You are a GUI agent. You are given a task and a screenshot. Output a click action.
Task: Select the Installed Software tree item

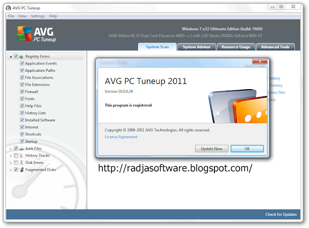pyautogui.click(x=40, y=120)
